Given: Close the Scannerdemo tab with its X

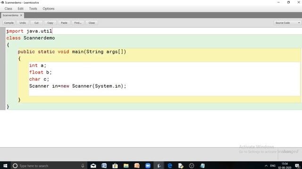Looking at the screenshot, I should [21, 15].
